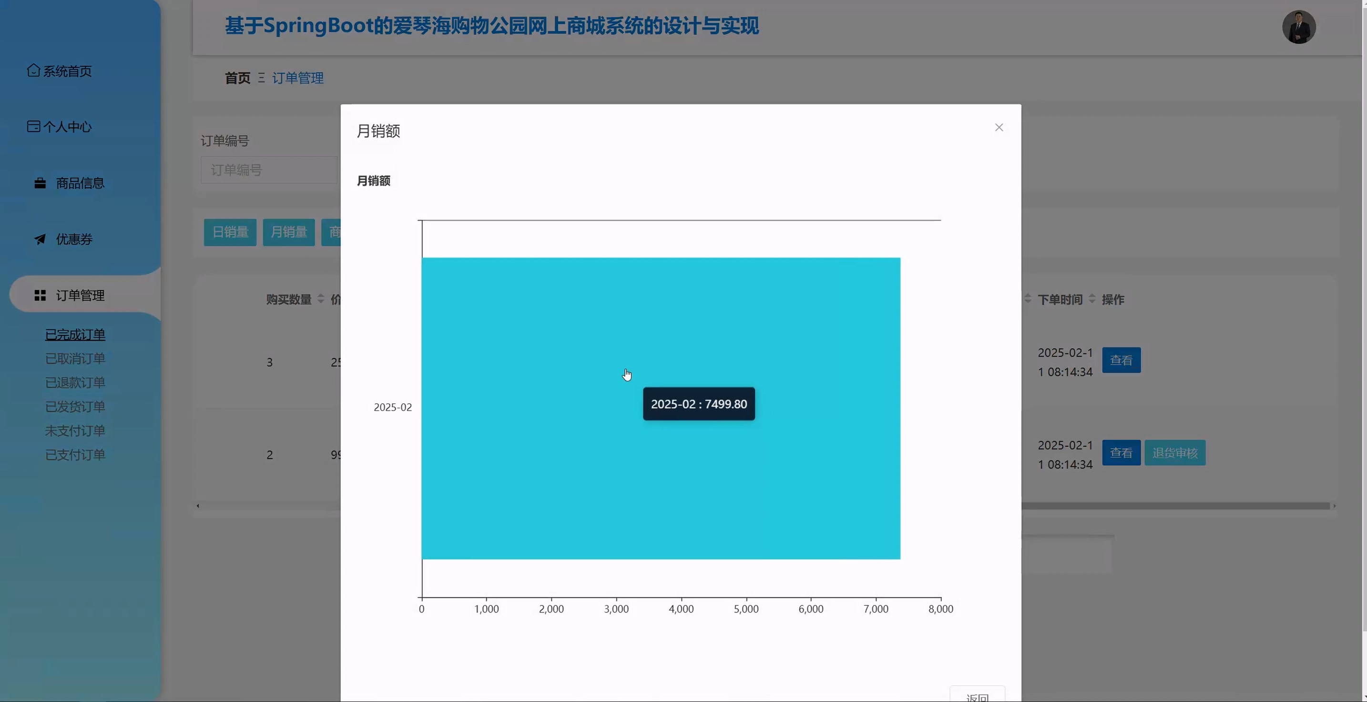Open 已退款订单 submenu item
The image size is (1367, 702).
point(75,383)
